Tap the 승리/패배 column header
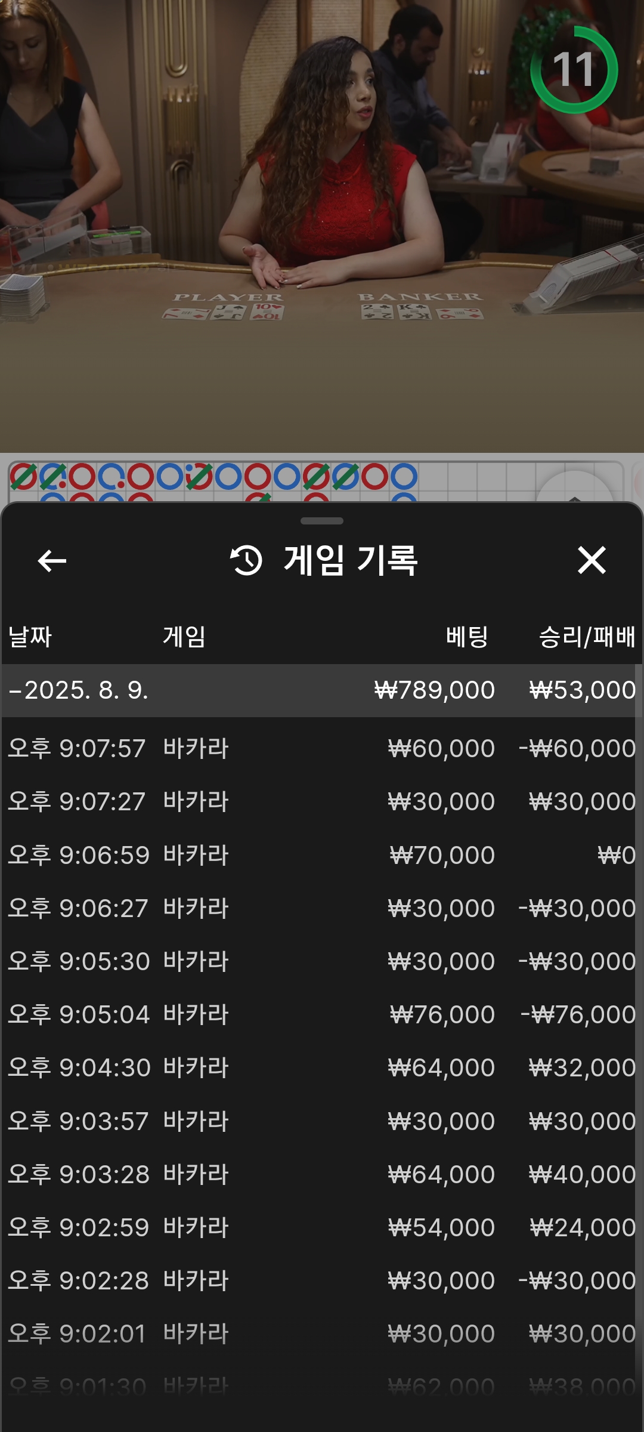Viewport: 644px width, 1432px height. pyautogui.click(x=587, y=637)
